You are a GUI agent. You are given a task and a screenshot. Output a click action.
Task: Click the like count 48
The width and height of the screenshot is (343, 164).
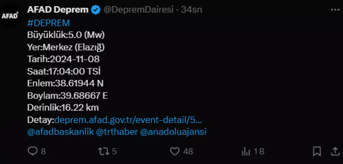pos(188,151)
